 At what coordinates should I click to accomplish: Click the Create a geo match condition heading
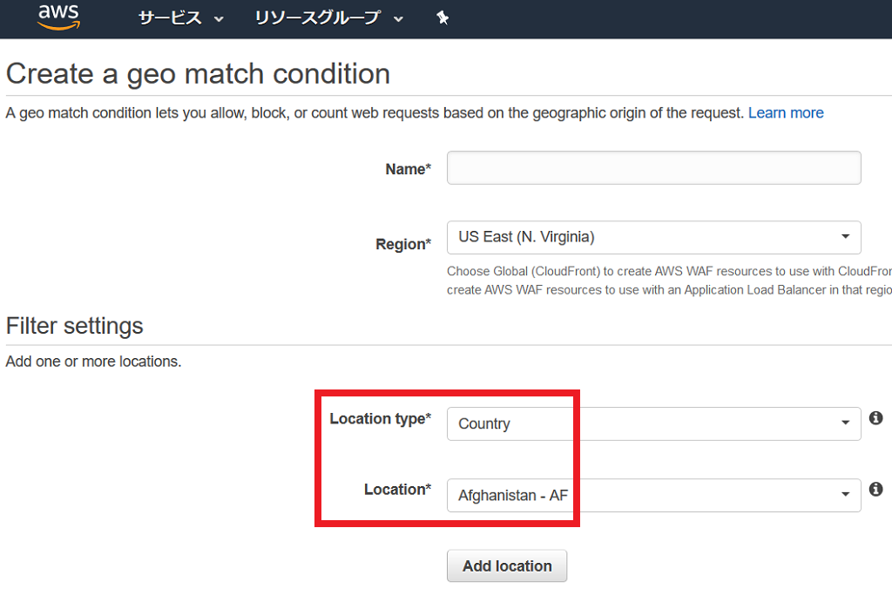tap(198, 74)
